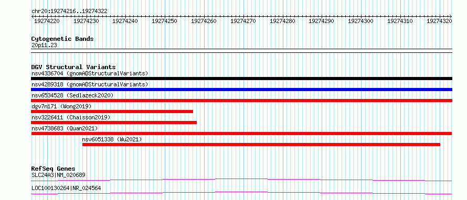Click the red dgv7n171 variant bar
The width and height of the screenshot is (467, 200).
coord(112,112)
